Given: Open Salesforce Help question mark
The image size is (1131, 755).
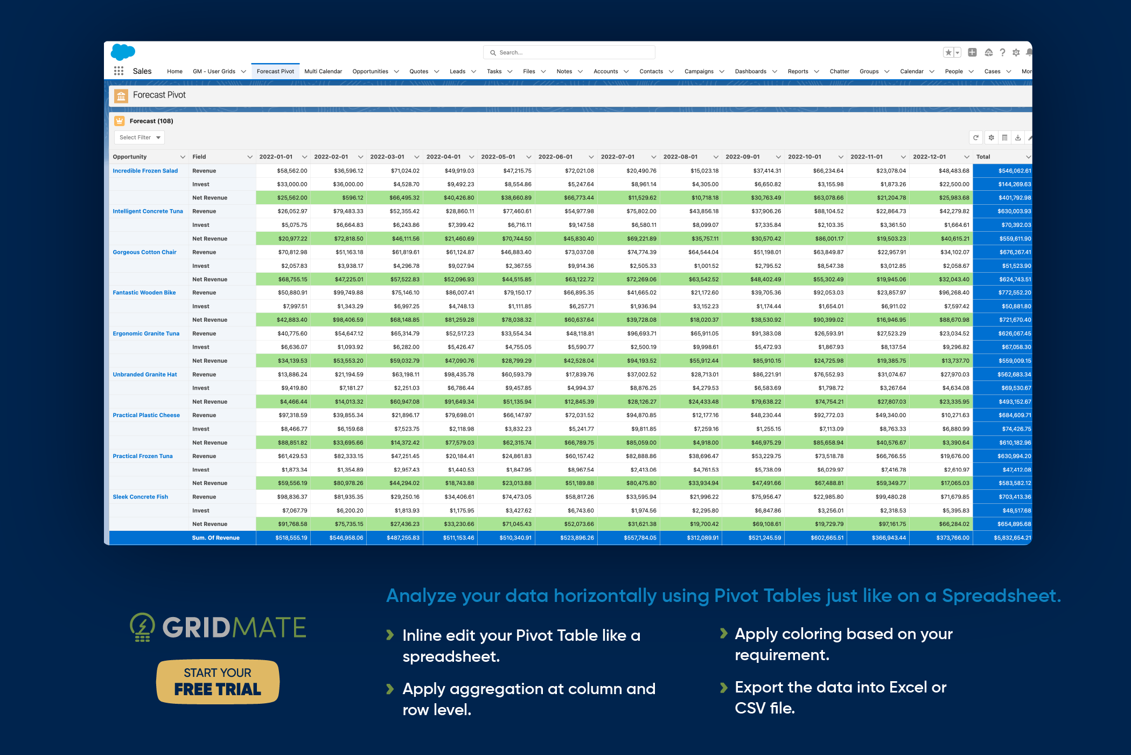Looking at the screenshot, I should 1002,52.
